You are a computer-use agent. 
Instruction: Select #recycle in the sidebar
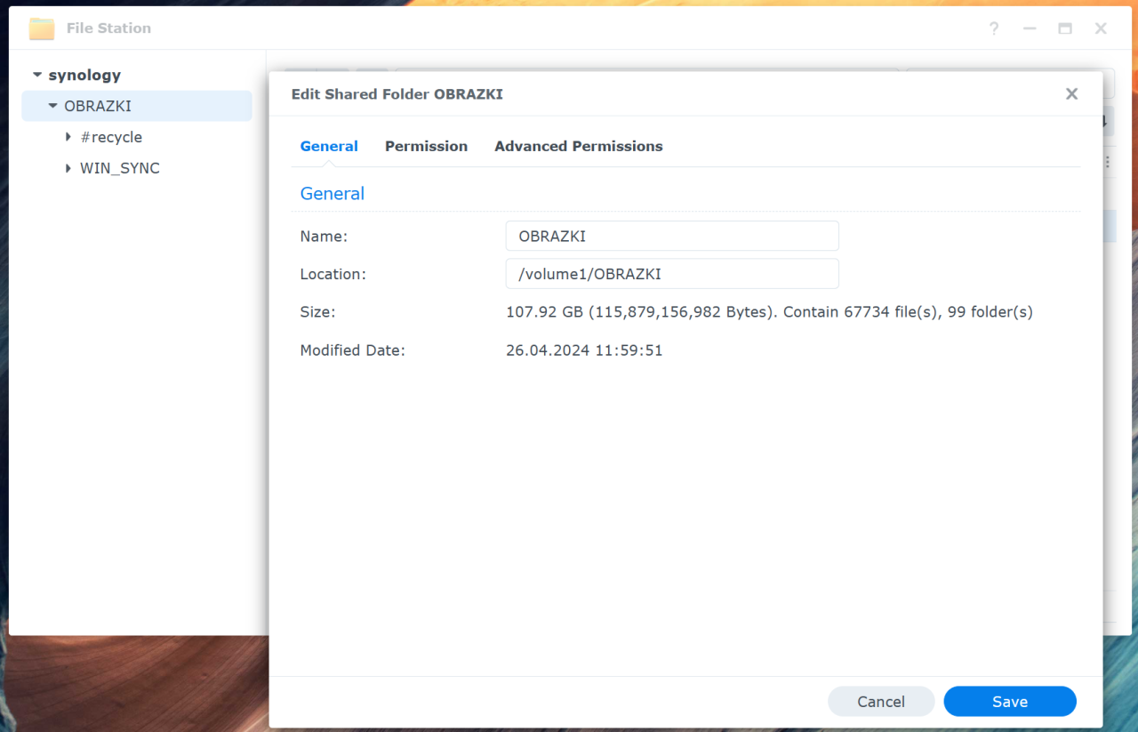[113, 137]
